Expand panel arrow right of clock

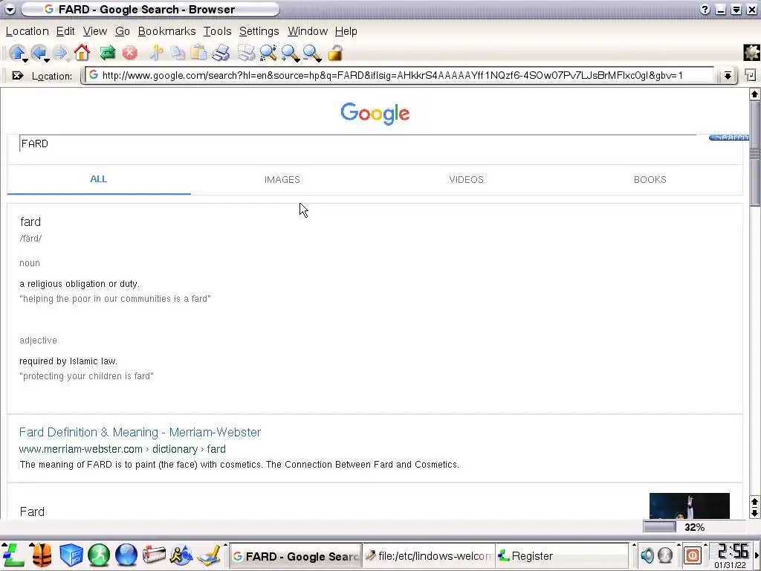tap(756, 555)
